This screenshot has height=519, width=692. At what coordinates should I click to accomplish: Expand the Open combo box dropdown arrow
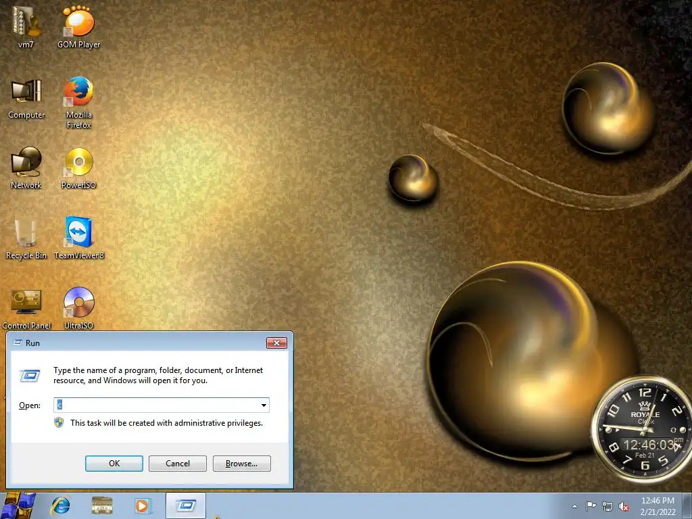tap(264, 405)
